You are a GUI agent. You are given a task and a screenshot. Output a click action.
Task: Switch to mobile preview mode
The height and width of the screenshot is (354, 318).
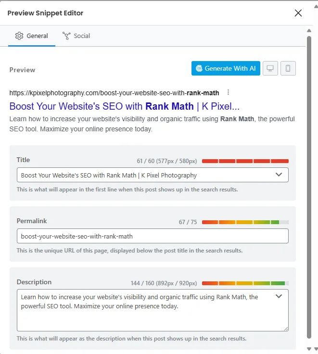click(x=288, y=68)
